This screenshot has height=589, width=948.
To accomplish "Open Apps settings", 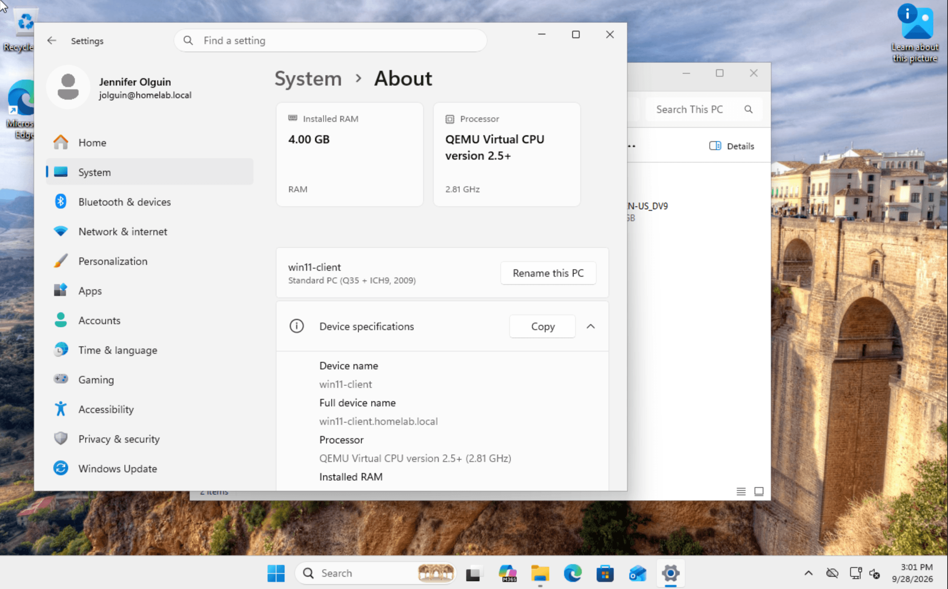I will 150,290.
